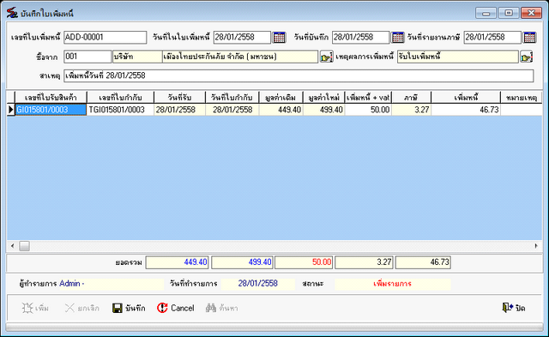The image size is (549, 337).
Task: Click the บันทึก save button
Action: coord(129,308)
